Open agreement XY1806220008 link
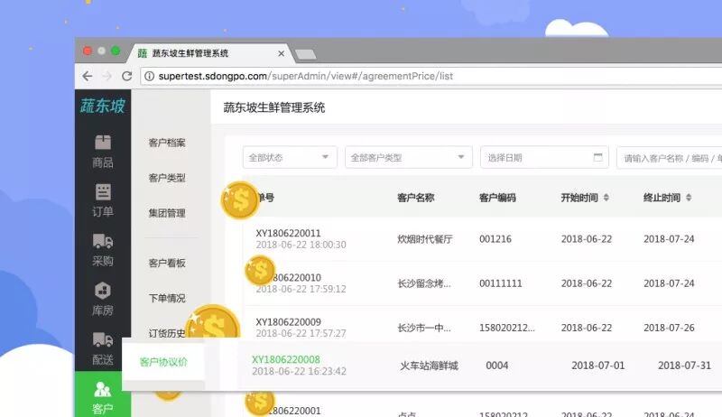Viewport: 722px width, 417px height. coord(285,359)
